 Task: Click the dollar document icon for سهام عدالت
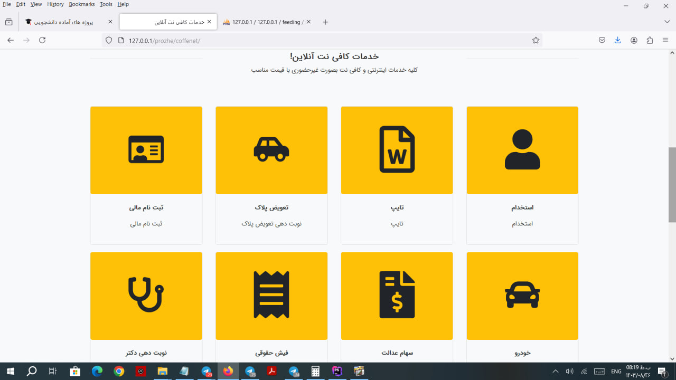click(x=397, y=296)
